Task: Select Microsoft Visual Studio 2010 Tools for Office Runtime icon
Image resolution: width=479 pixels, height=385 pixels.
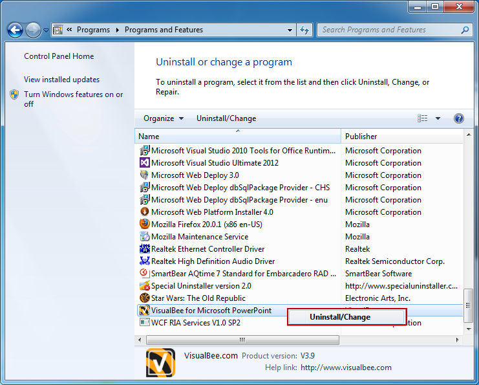Action: [x=145, y=151]
